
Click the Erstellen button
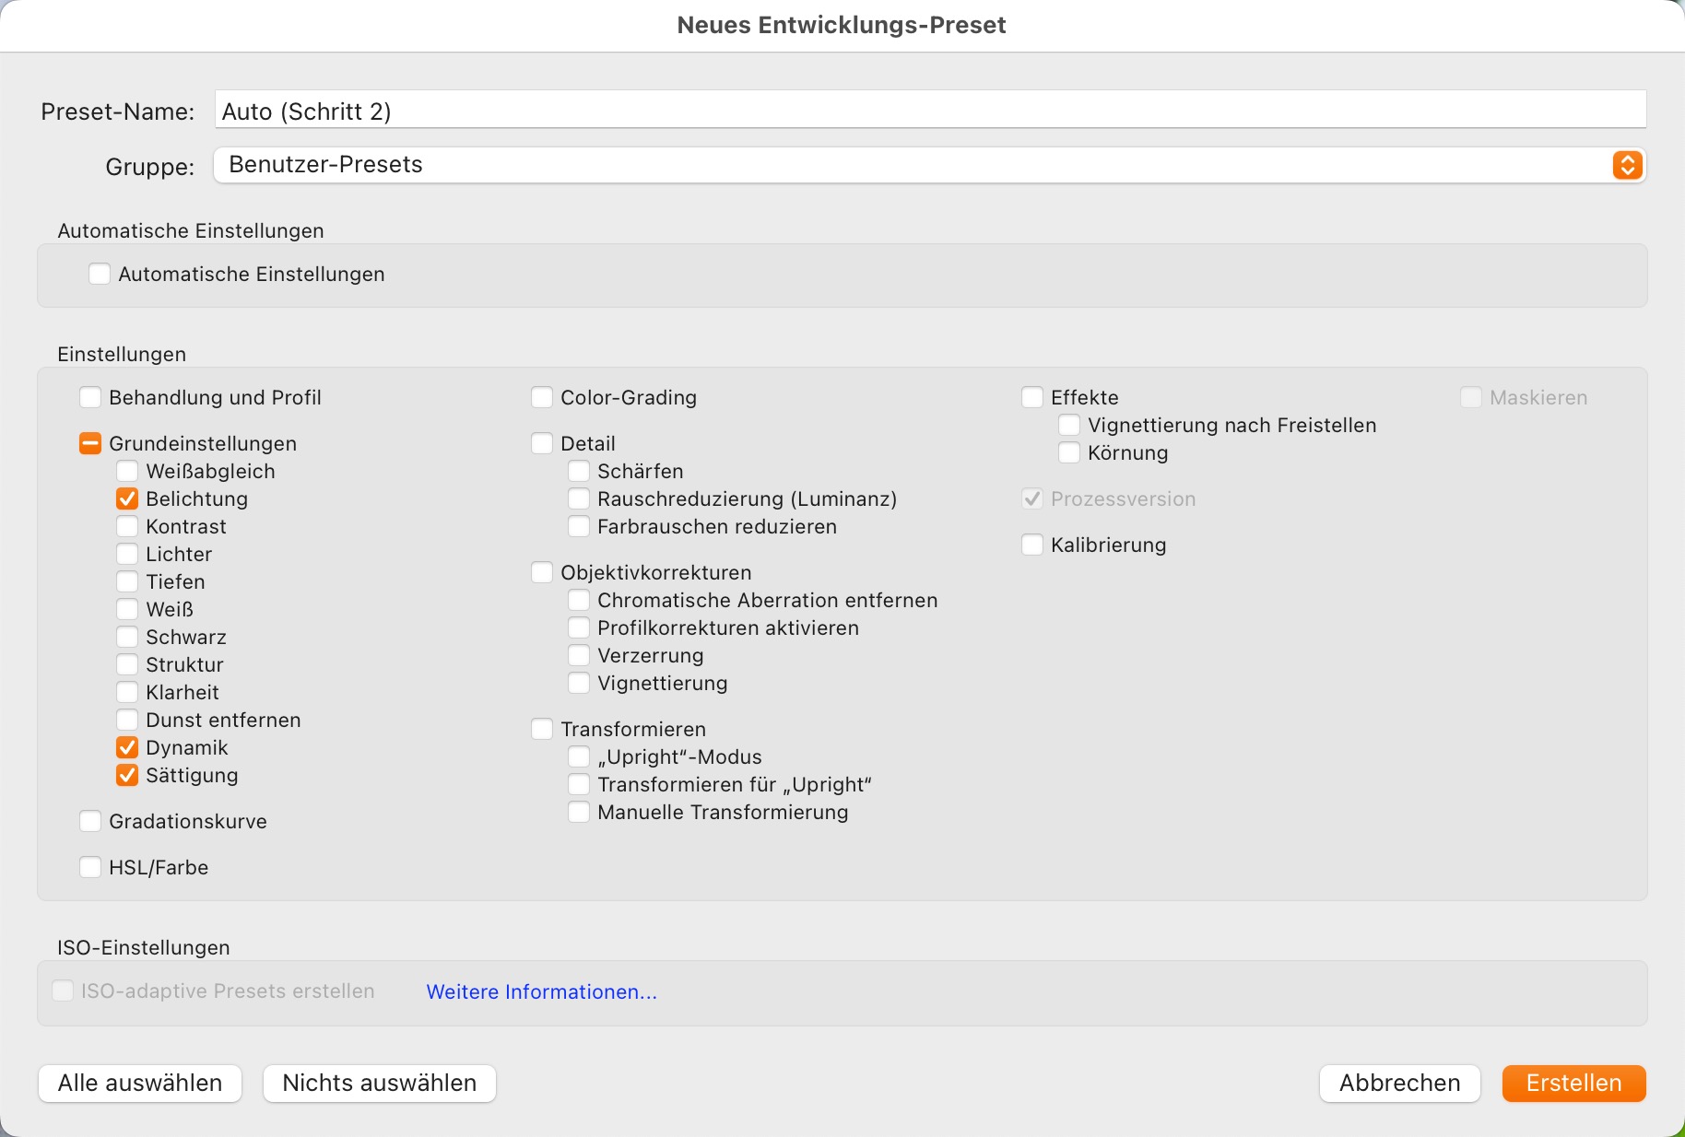(x=1573, y=1084)
